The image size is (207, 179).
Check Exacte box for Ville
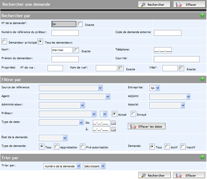pos(181,68)
